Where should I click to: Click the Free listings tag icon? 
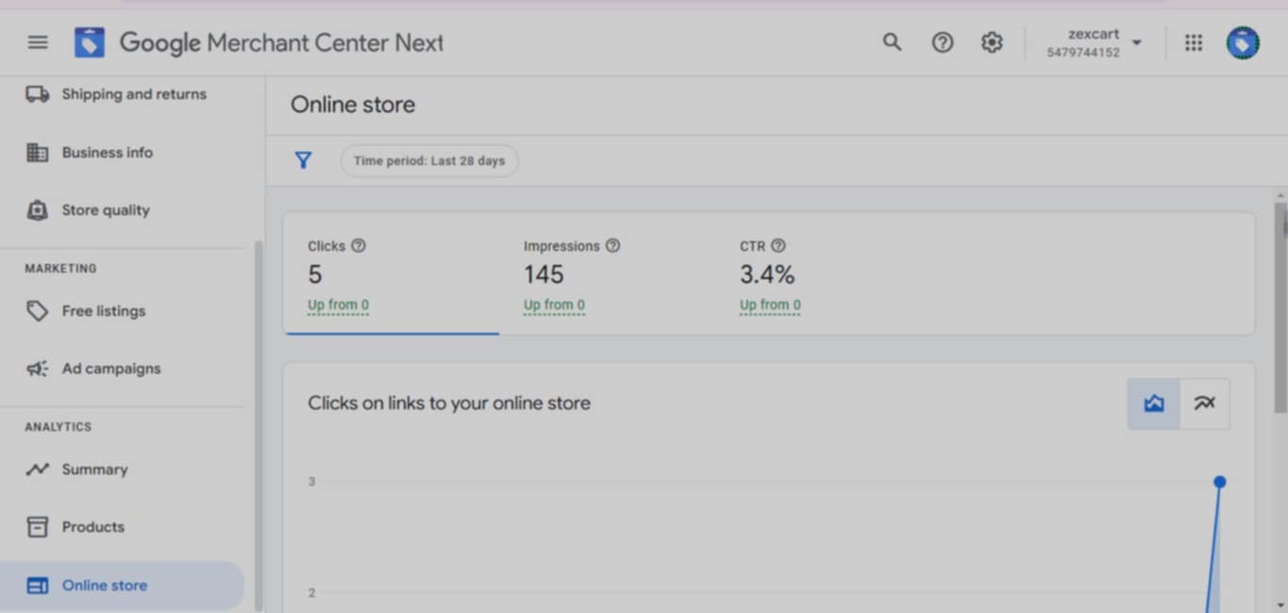(x=37, y=311)
